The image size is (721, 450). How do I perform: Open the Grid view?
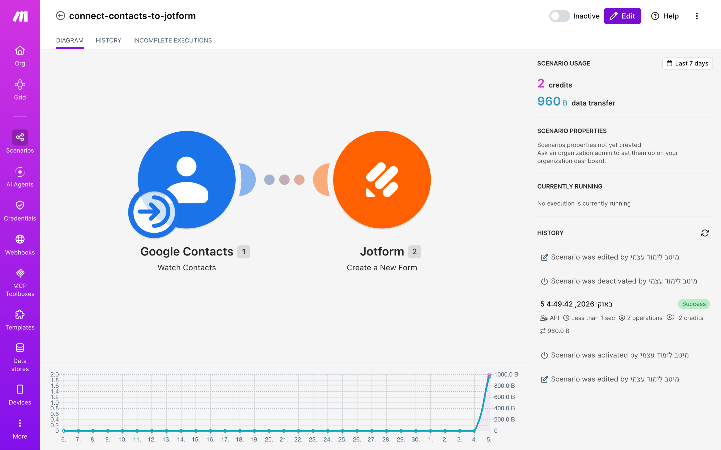pos(20,90)
